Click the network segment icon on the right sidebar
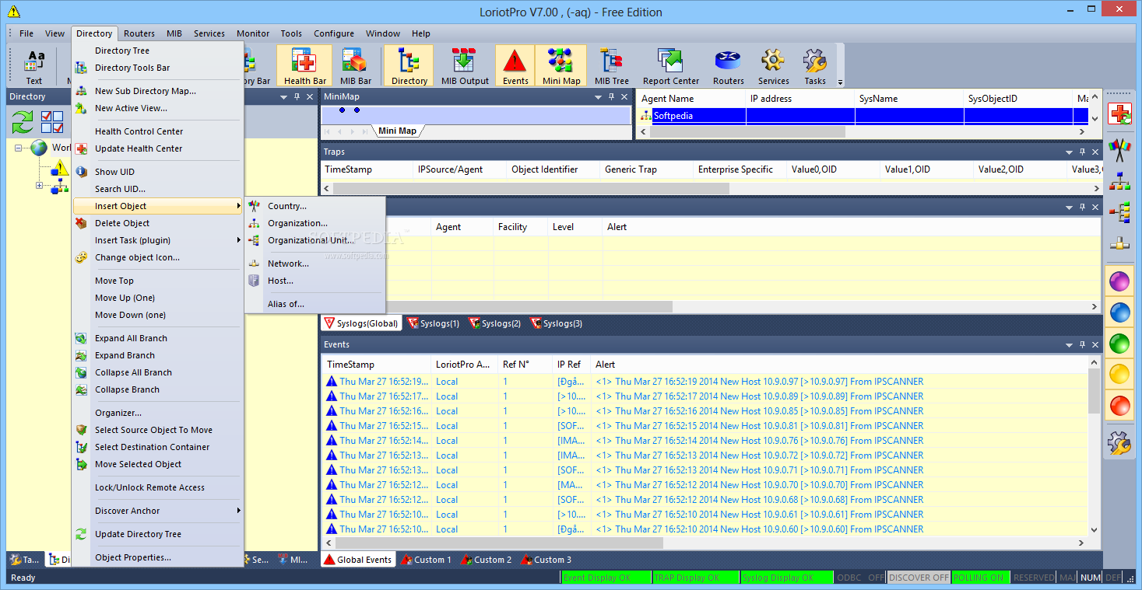1142x590 pixels. [1120, 243]
